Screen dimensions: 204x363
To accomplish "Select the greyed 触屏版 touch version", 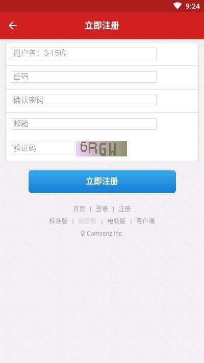I will 87,221.
